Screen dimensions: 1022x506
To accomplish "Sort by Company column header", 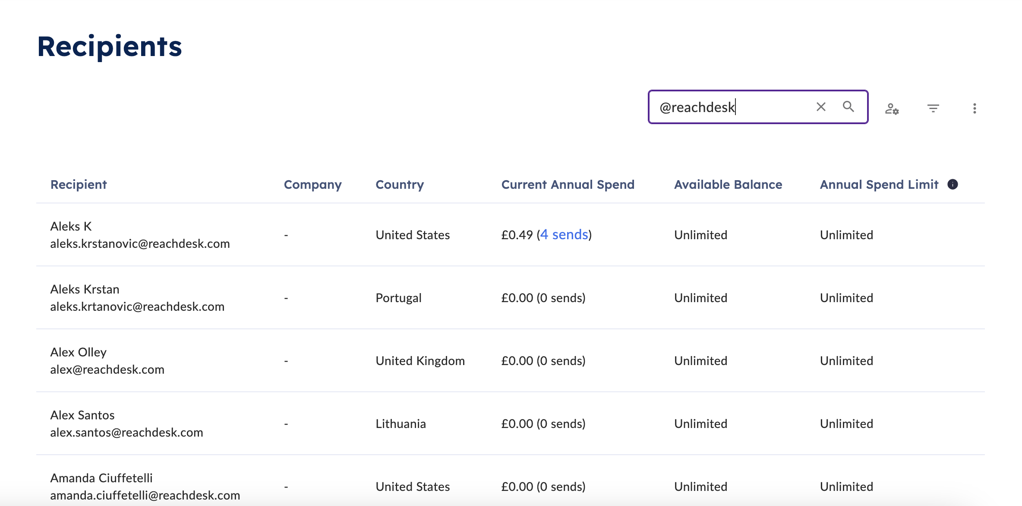I will (x=313, y=184).
